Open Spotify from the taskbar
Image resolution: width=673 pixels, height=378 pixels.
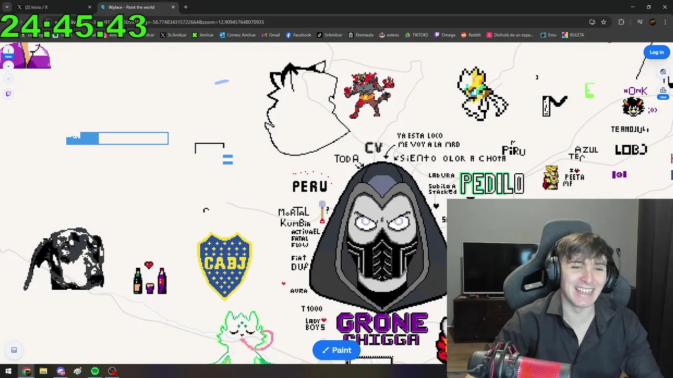(95, 371)
